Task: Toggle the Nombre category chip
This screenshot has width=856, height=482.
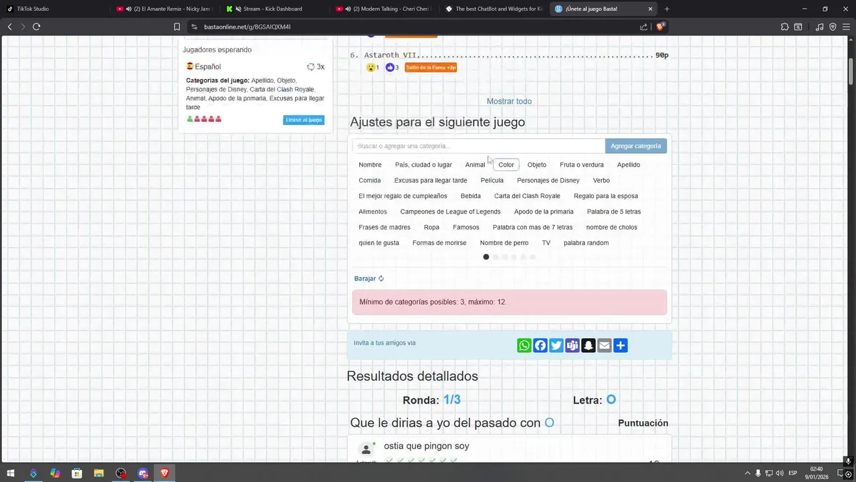Action: pos(370,165)
